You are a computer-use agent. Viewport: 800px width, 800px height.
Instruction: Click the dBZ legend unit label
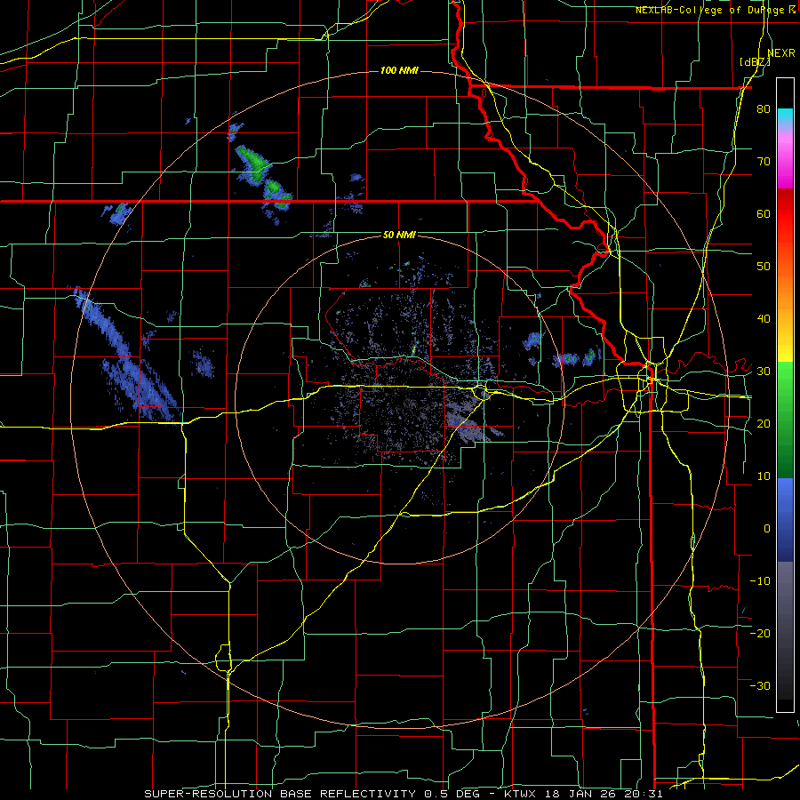pos(755,61)
